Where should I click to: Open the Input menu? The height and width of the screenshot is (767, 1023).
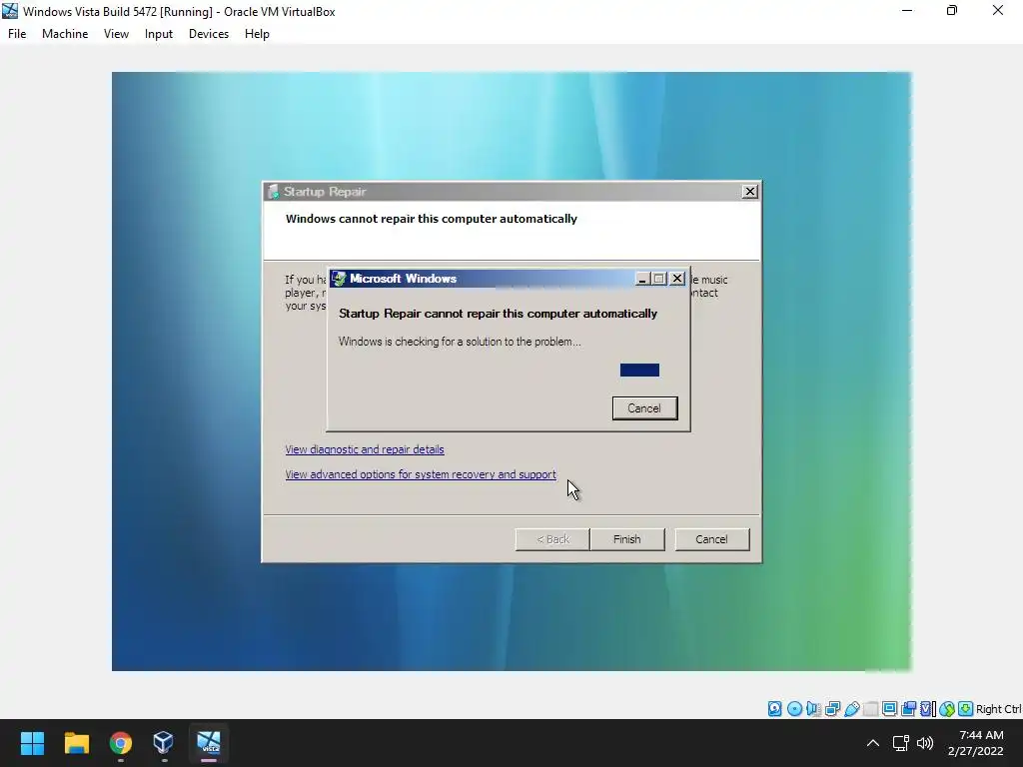pyautogui.click(x=159, y=34)
